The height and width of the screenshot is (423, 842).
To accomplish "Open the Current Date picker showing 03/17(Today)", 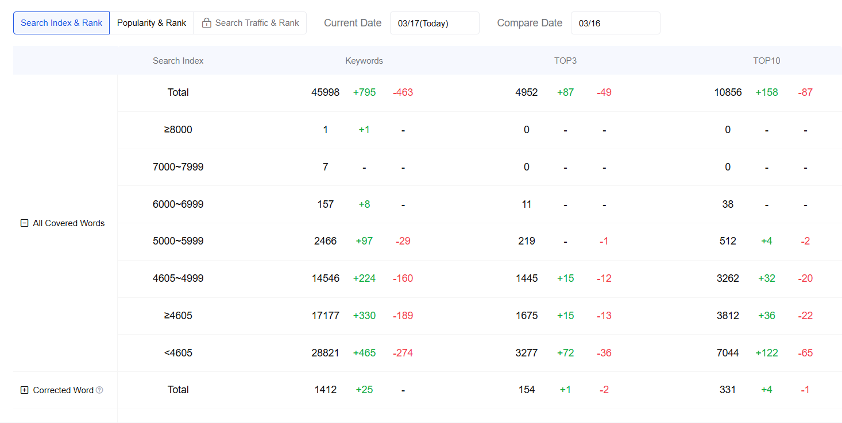I will click(434, 23).
